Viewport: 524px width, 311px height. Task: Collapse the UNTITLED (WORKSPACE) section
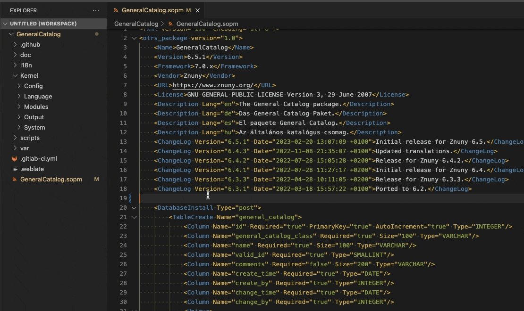pyautogui.click(x=5, y=24)
